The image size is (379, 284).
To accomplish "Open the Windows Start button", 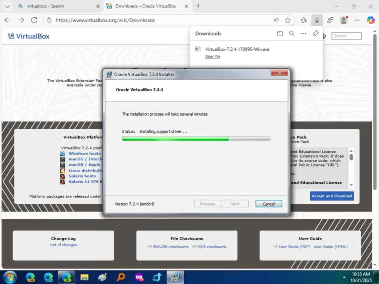I will pyautogui.click(x=10, y=277).
